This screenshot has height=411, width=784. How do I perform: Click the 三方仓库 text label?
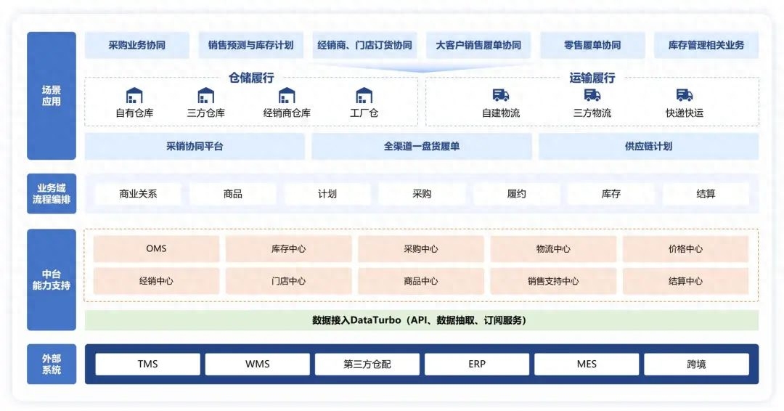[206, 113]
